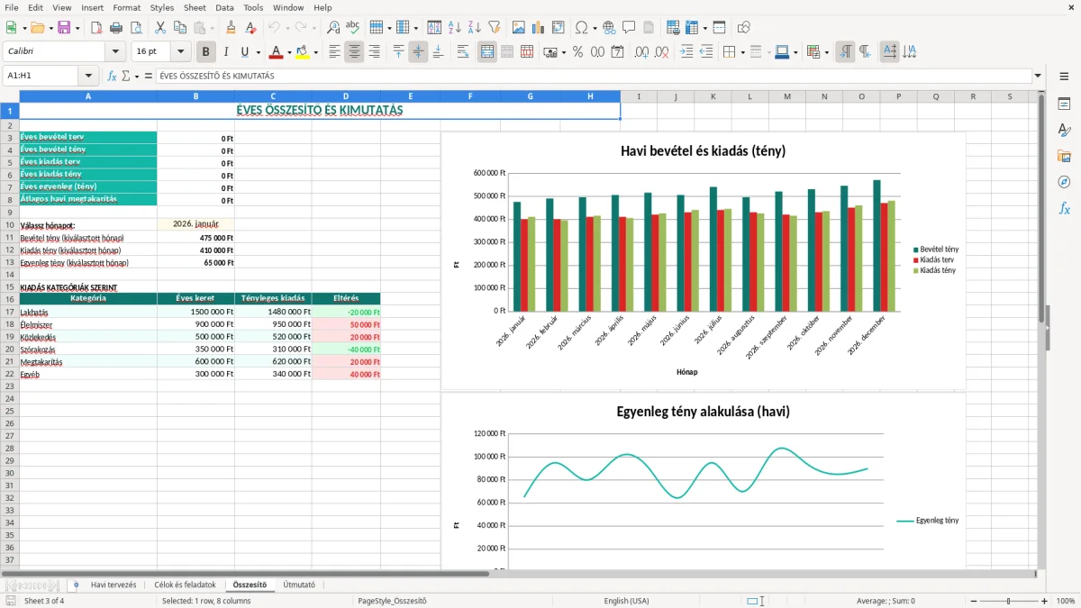Viewport: 1081px width, 608px height.
Task: Open the Data menu
Action: pos(224,7)
